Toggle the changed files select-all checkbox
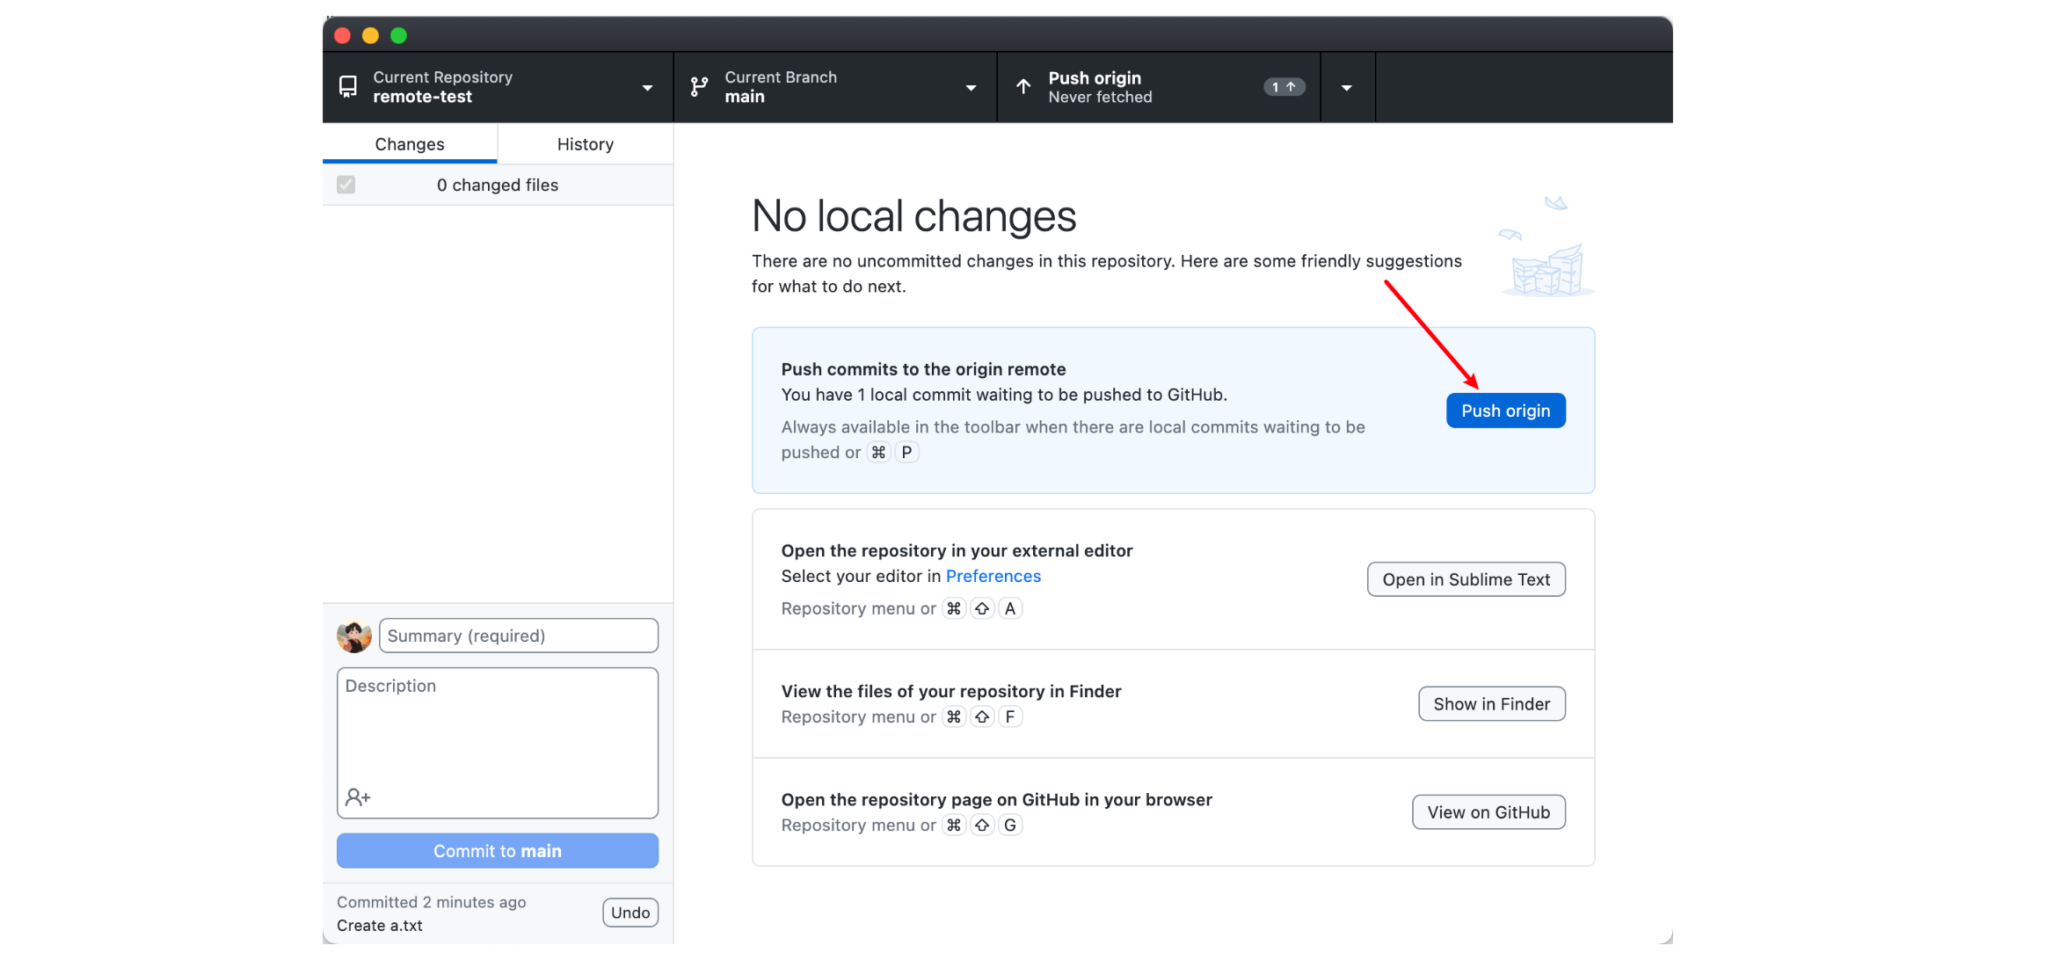2045x953 pixels. point(346,185)
